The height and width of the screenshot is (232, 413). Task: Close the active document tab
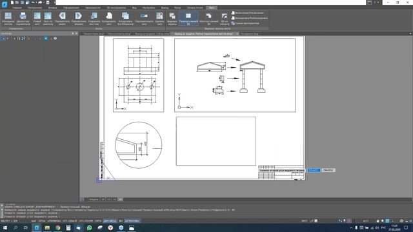click(x=237, y=34)
